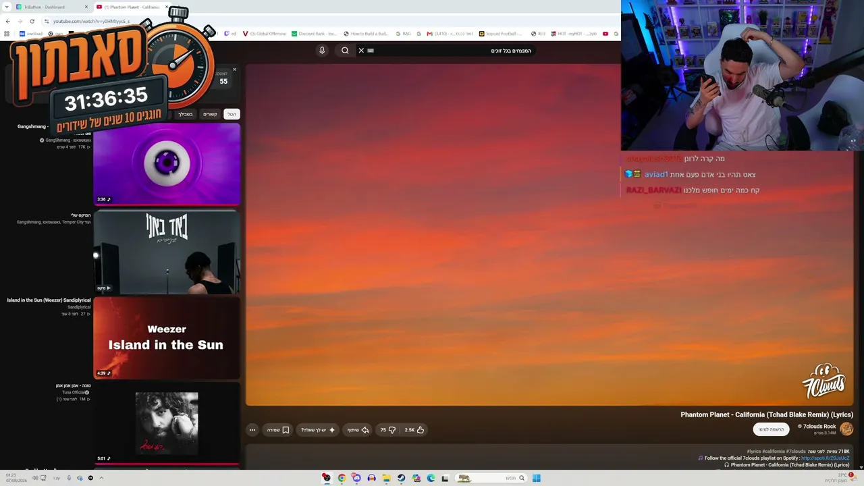
Task: Close the InBathon Dashboard tab
Action: 86,7
